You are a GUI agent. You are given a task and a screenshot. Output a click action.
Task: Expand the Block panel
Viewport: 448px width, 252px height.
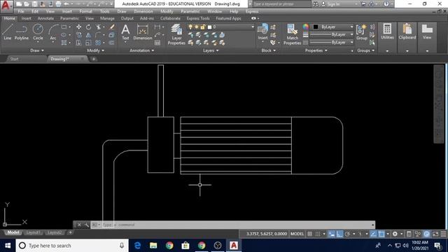[269, 50]
